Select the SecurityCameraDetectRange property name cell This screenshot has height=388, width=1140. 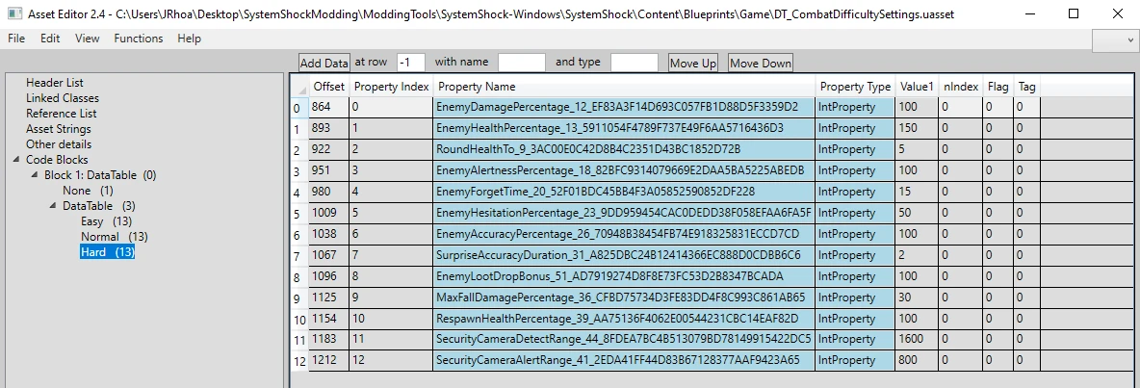[x=624, y=339]
